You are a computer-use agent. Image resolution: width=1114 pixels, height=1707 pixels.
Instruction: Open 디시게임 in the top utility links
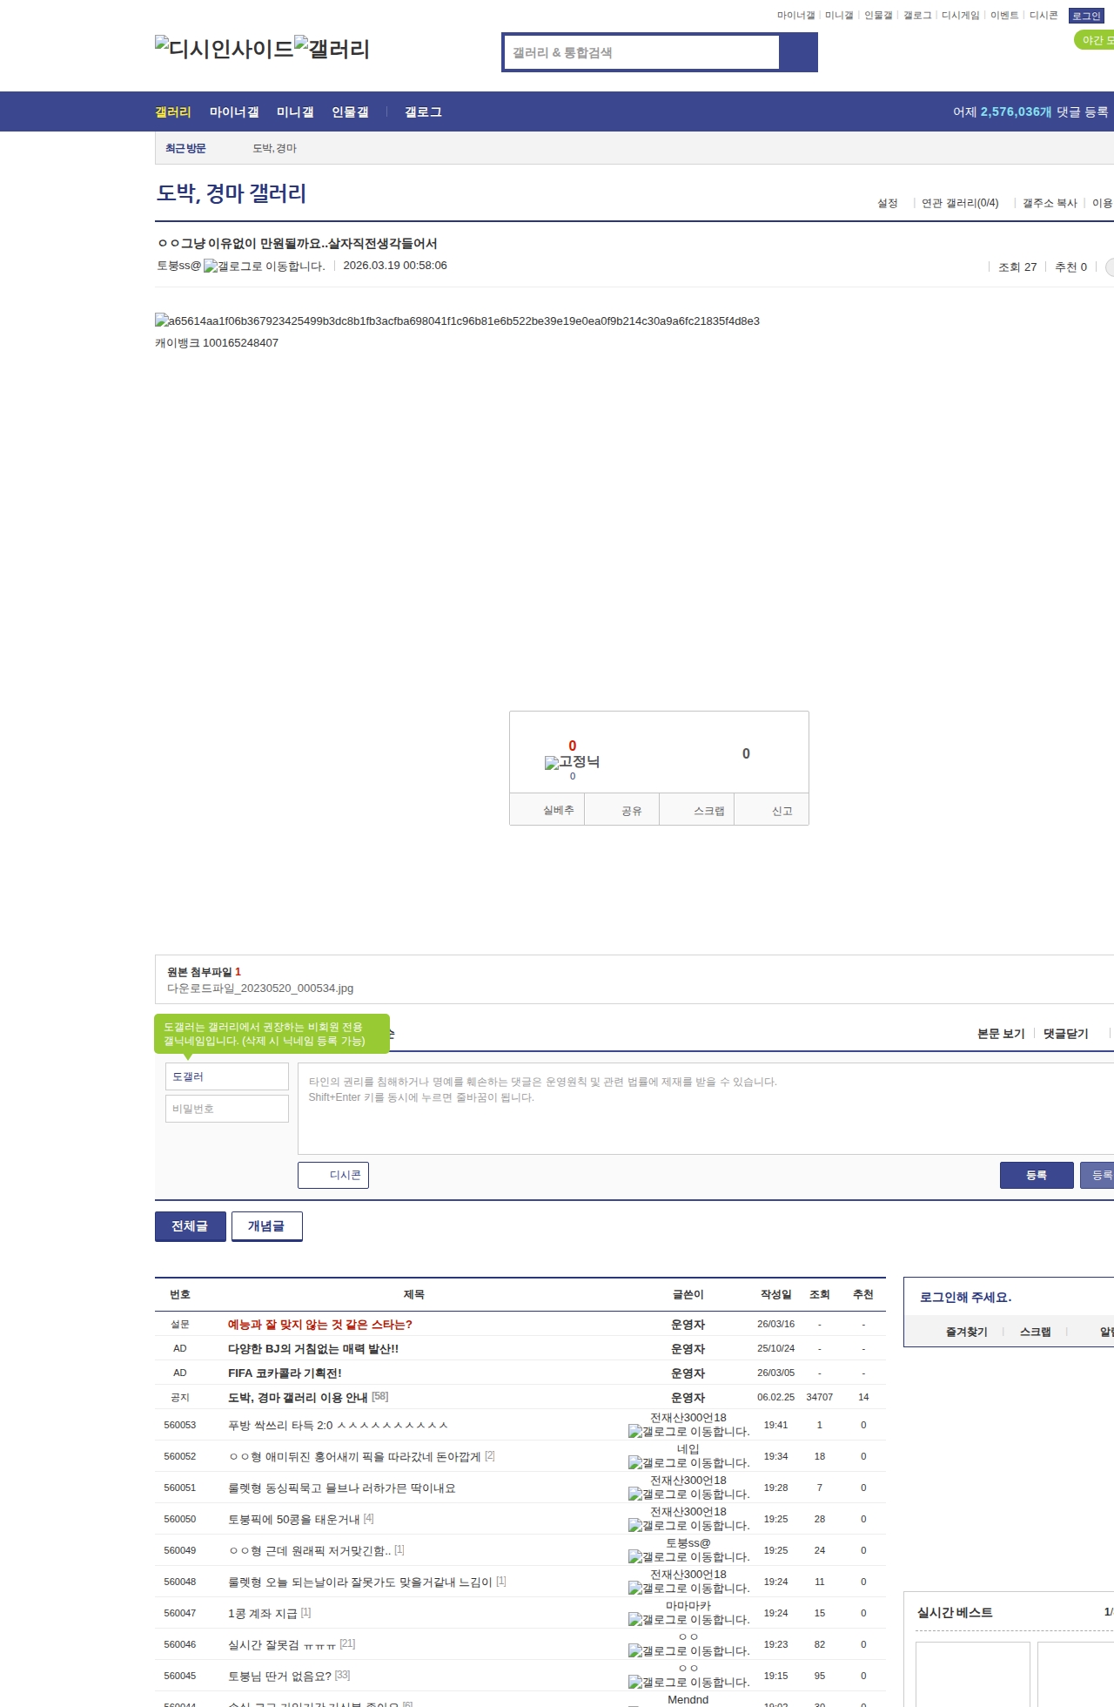[x=960, y=16]
